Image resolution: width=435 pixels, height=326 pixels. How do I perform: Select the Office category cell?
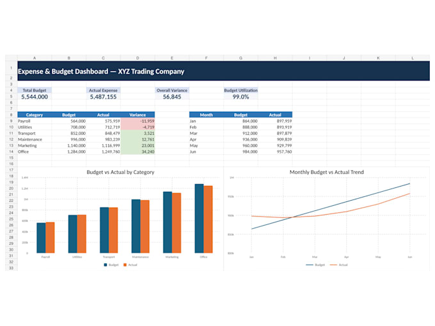pos(35,151)
